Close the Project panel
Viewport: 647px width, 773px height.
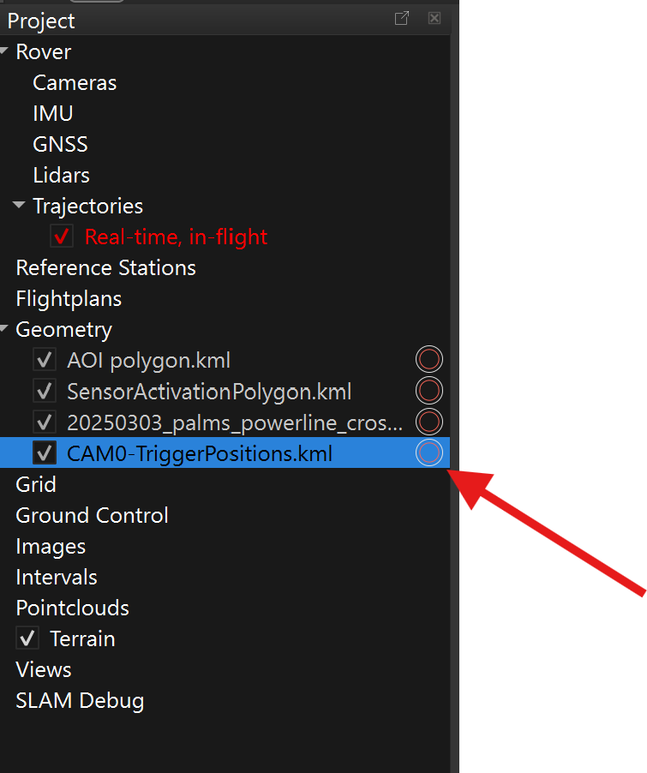point(434,19)
